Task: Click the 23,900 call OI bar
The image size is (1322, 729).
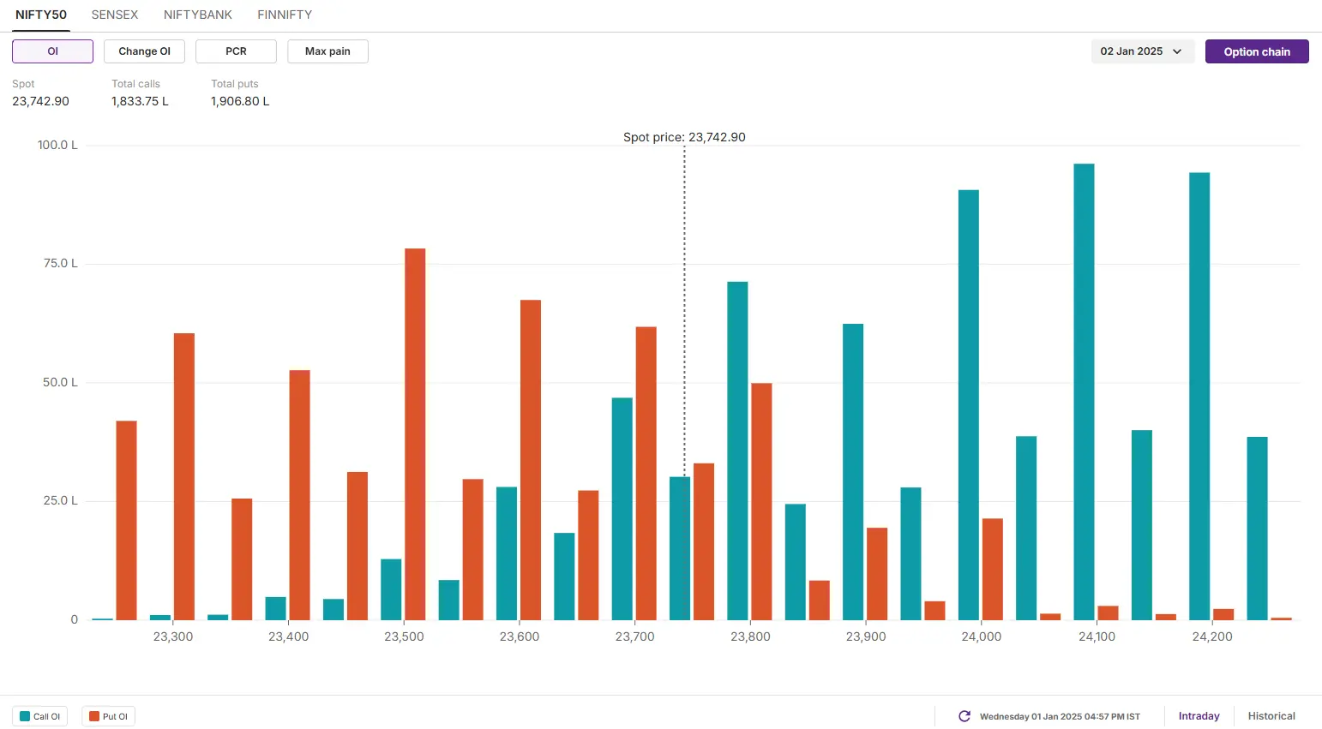Action: pyautogui.click(x=853, y=472)
